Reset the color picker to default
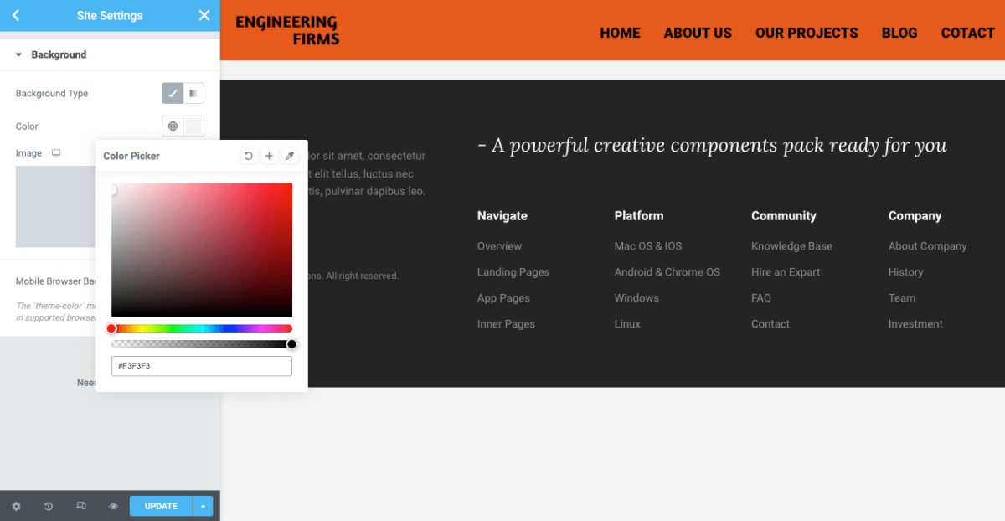 coord(248,156)
